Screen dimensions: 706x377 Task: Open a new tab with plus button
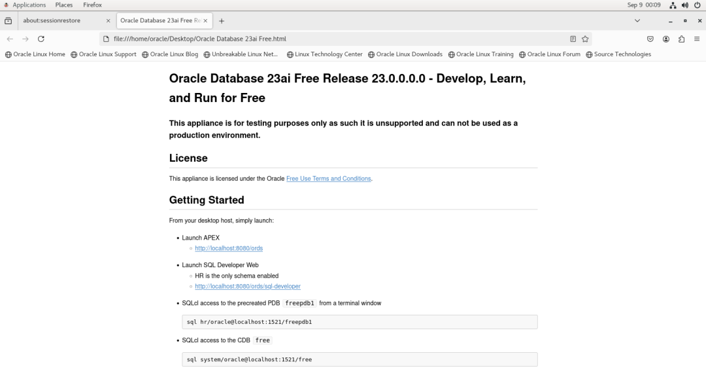(222, 21)
